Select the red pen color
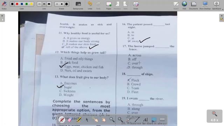Screen dimensions: 224x126 pos(17,4)
